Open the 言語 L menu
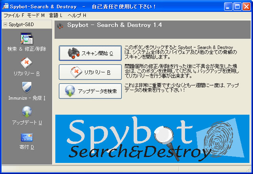This screenshot has height=174, width=253. pyautogui.click(x=56, y=15)
